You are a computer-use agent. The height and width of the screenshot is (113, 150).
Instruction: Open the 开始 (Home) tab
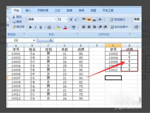16,11
